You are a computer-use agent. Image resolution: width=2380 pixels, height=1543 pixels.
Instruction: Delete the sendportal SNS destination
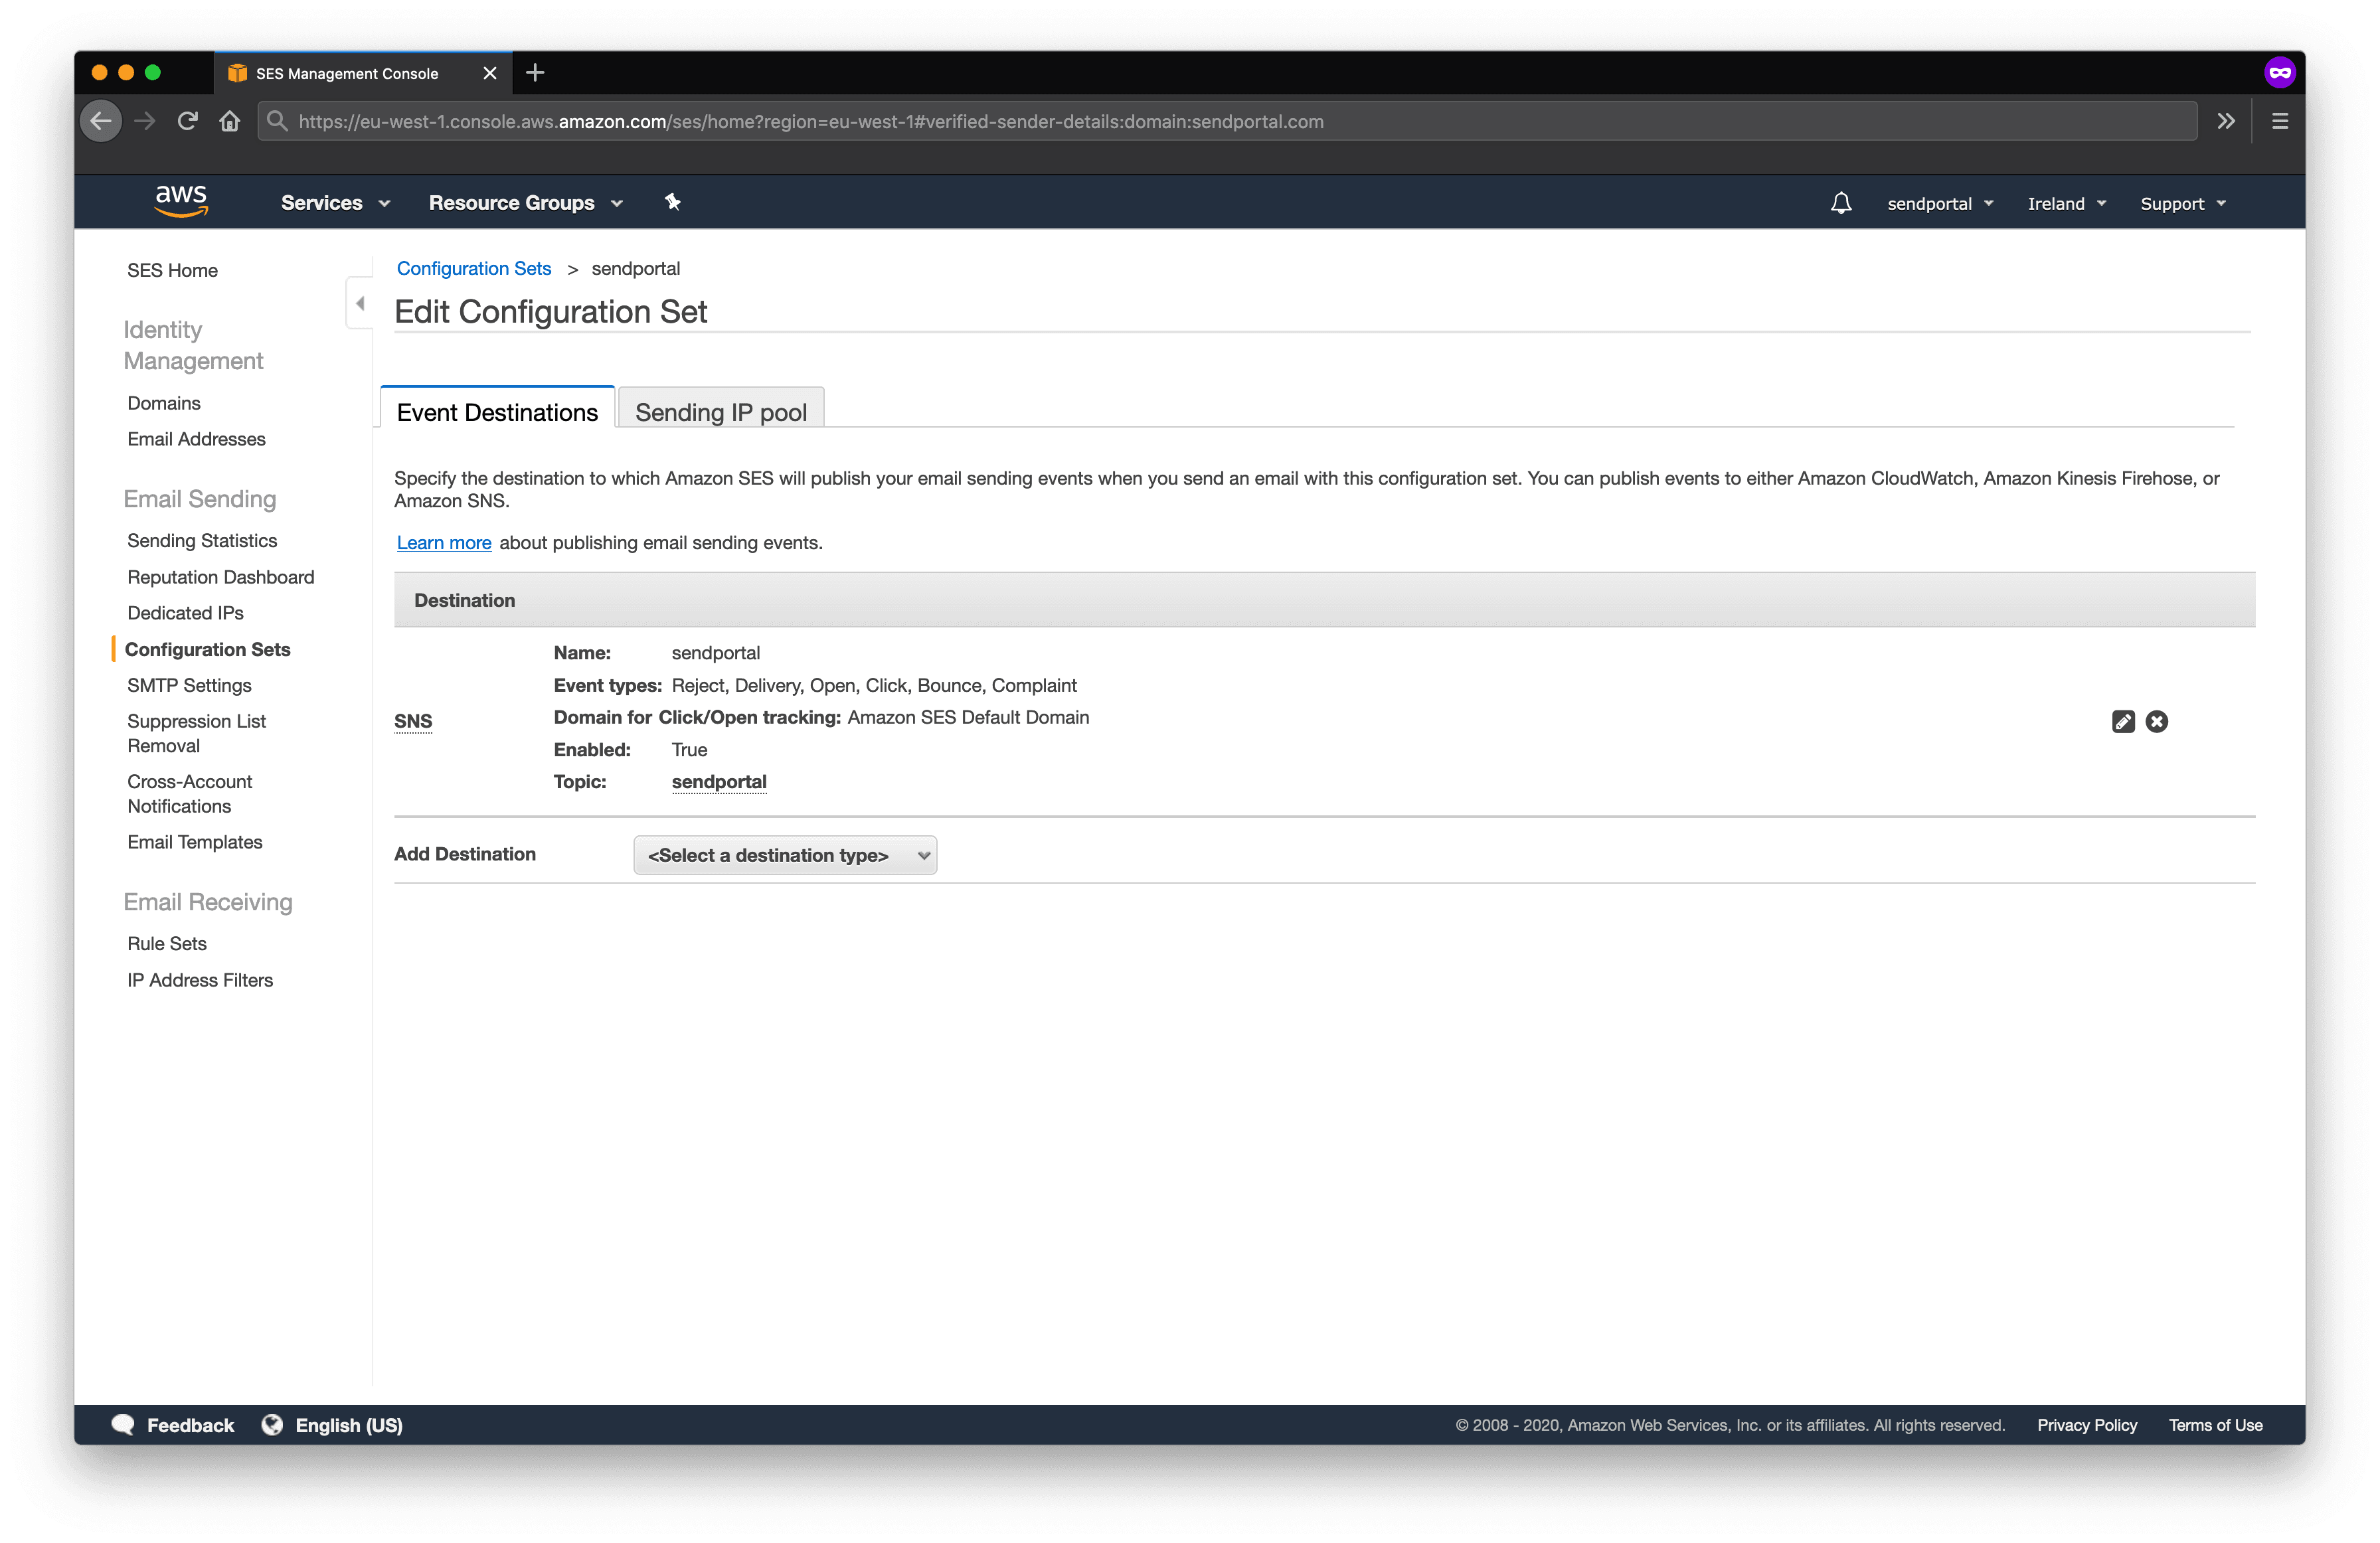(2157, 721)
